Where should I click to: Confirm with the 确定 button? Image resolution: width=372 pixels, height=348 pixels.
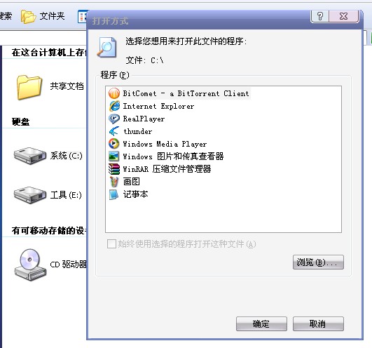coord(261,323)
